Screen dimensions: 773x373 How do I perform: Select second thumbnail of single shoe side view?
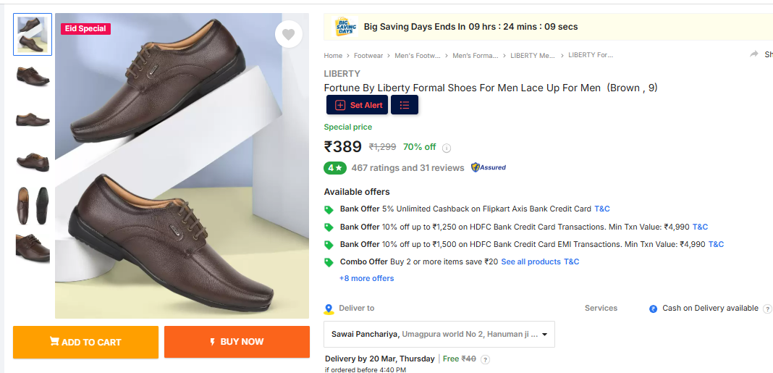click(33, 75)
